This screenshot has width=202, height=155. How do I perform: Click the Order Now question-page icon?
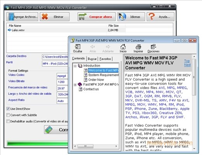tap(85, 80)
